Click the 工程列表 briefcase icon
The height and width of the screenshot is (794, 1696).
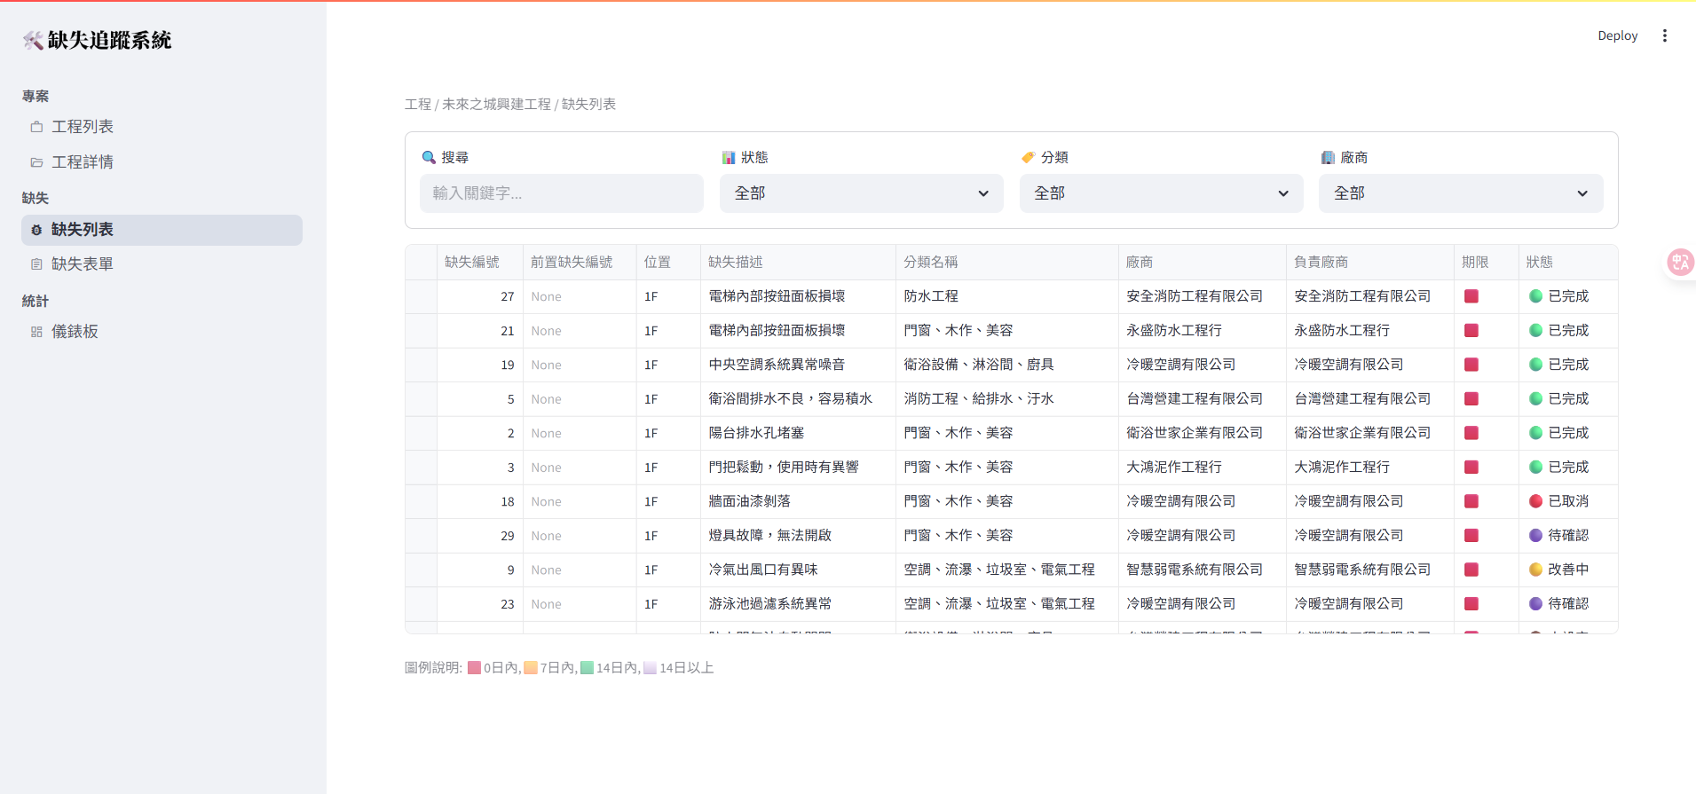pyautogui.click(x=36, y=127)
